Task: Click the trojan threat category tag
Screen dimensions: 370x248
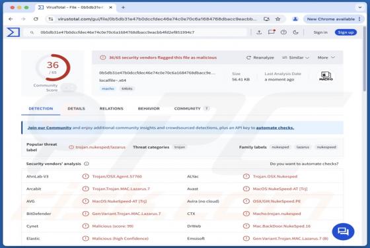Action: [180, 147]
